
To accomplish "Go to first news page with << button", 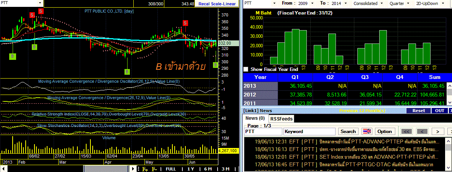I will [406, 132].
